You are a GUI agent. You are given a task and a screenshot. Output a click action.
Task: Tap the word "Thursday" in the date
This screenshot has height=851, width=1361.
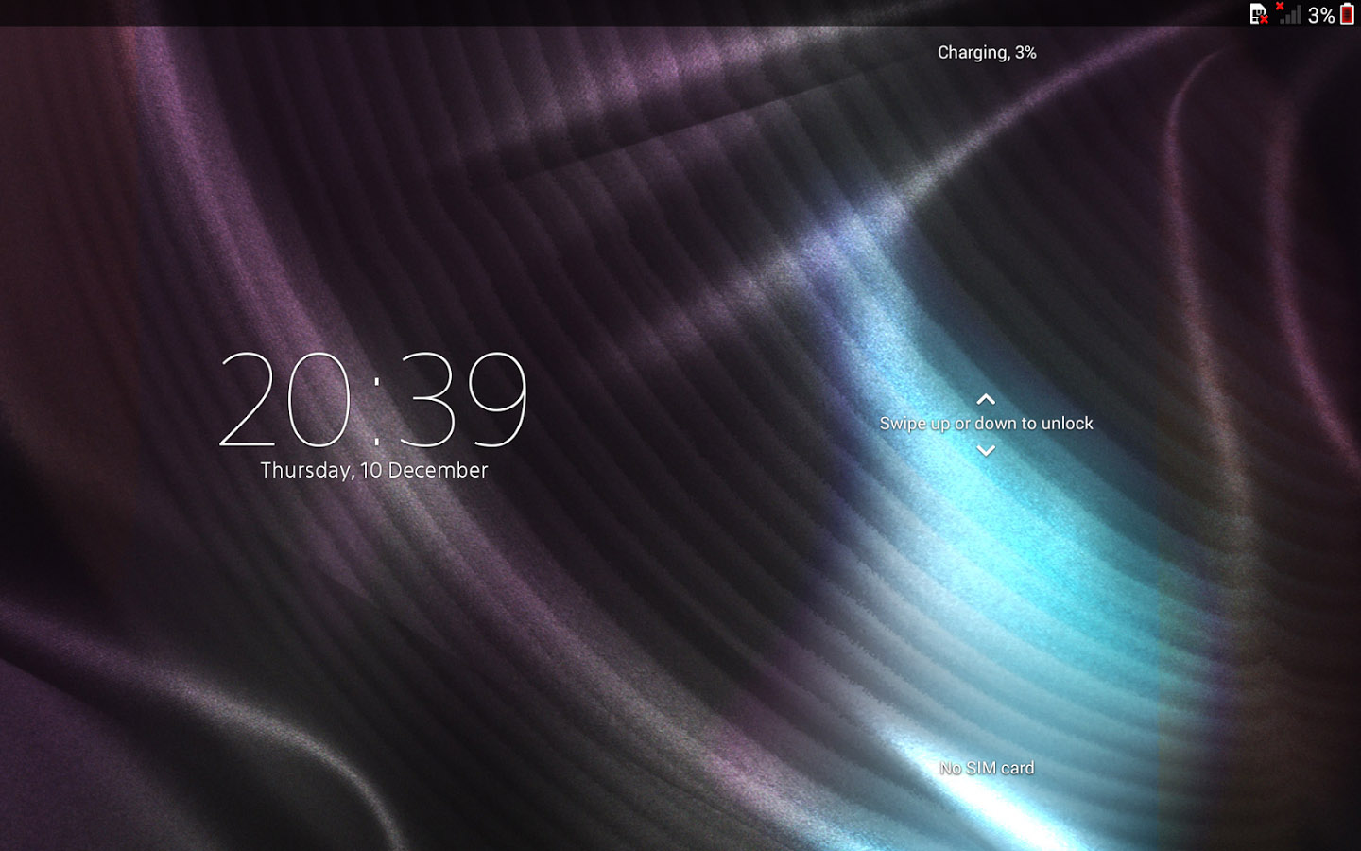coord(306,470)
